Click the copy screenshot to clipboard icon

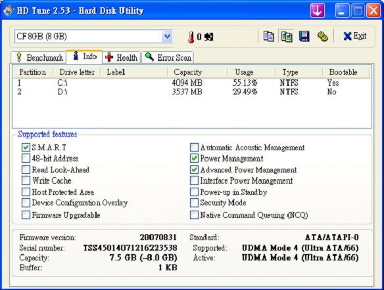click(x=286, y=36)
